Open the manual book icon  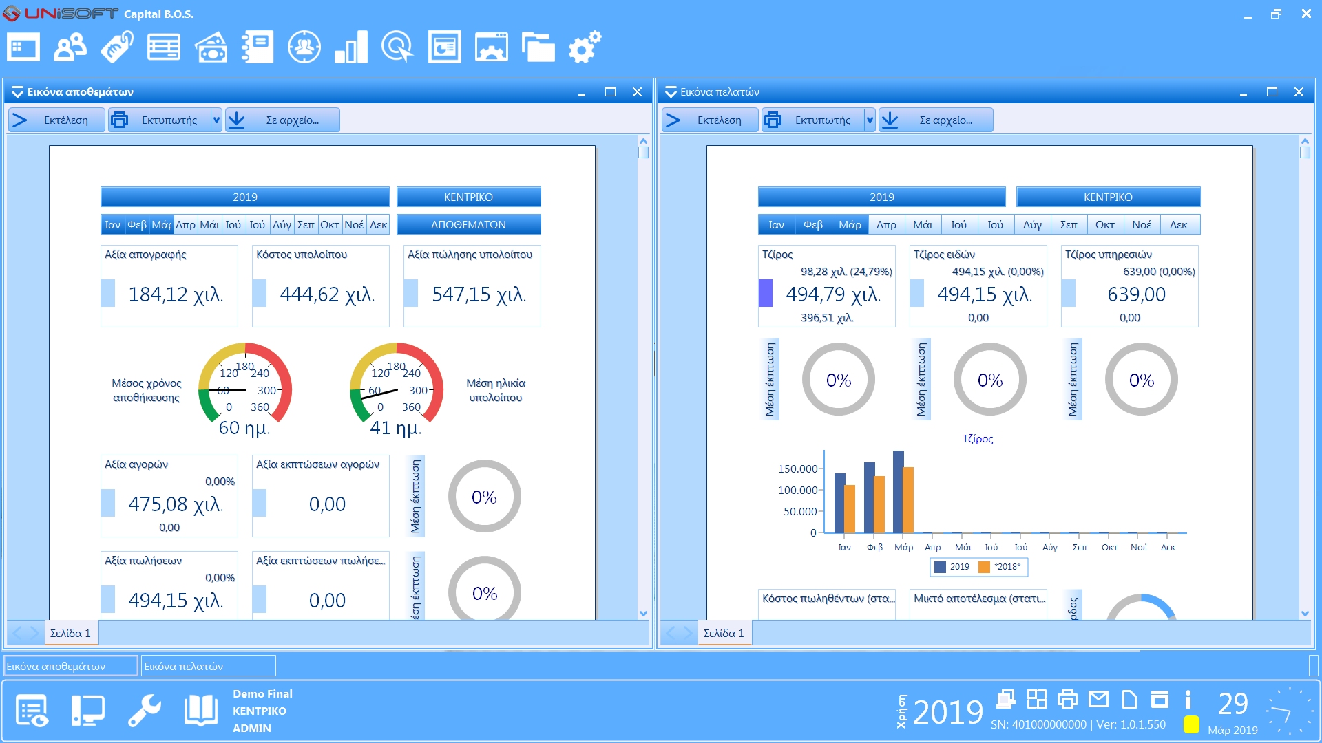(201, 711)
